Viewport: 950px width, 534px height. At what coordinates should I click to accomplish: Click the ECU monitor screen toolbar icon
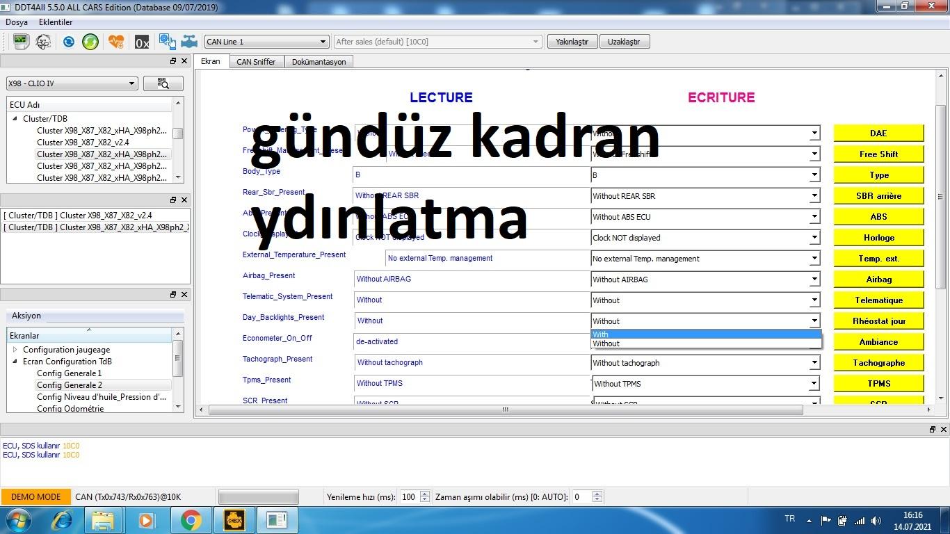[20, 42]
